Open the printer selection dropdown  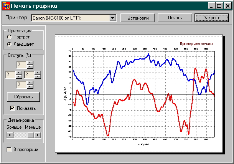(x=112, y=18)
